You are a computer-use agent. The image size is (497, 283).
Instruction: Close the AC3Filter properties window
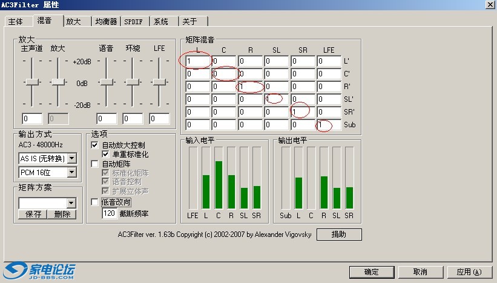pyautogui.click(x=490, y=4)
